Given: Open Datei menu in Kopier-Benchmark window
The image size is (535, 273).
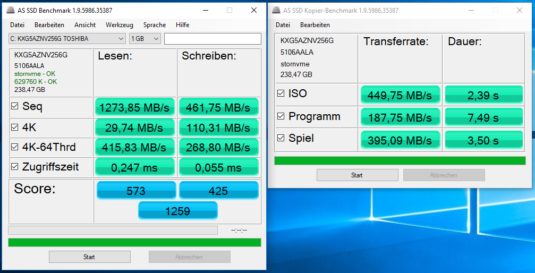Looking at the screenshot, I should click(x=283, y=25).
